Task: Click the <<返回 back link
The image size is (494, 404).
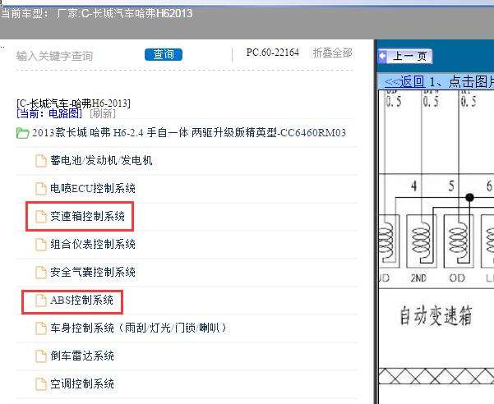Action: pyautogui.click(x=404, y=82)
